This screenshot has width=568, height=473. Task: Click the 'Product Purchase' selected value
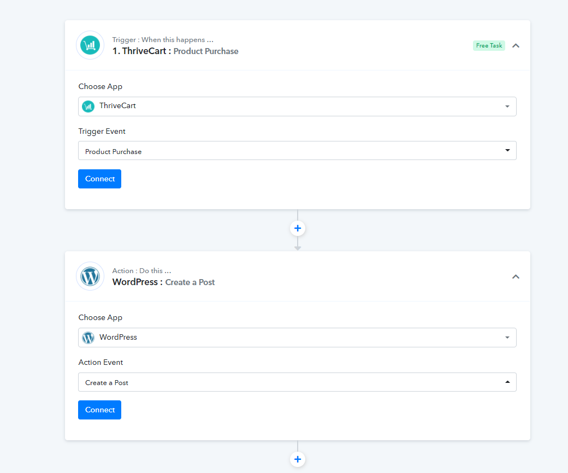[114, 152]
